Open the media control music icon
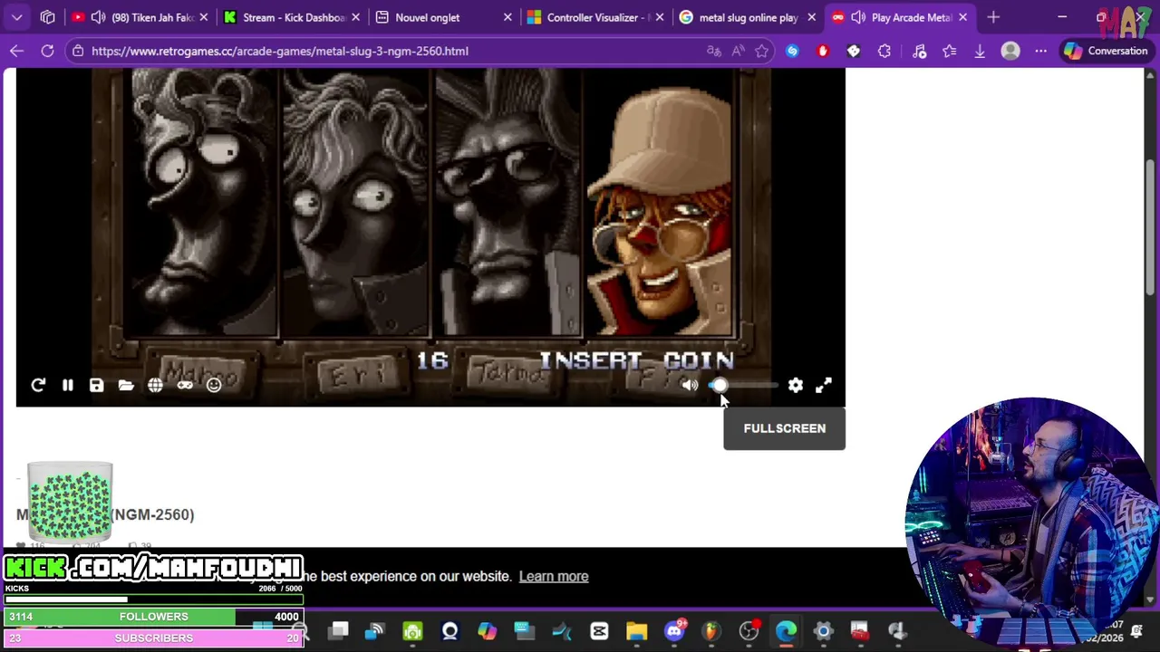The width and height of the screenshot is (1160, 652). [x=919, y=52]
